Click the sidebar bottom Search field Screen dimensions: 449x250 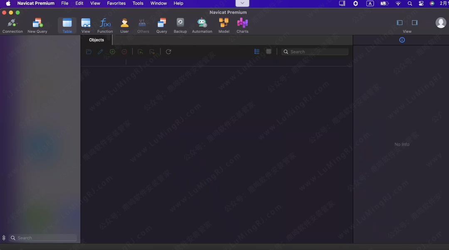click(x=43, y=238)
